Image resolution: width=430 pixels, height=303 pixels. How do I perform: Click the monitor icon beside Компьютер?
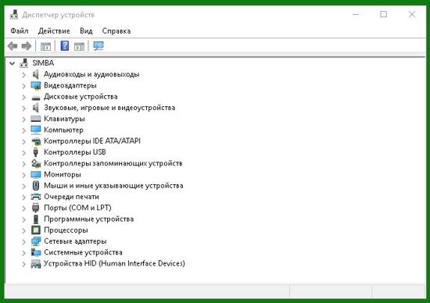(36, 130)
